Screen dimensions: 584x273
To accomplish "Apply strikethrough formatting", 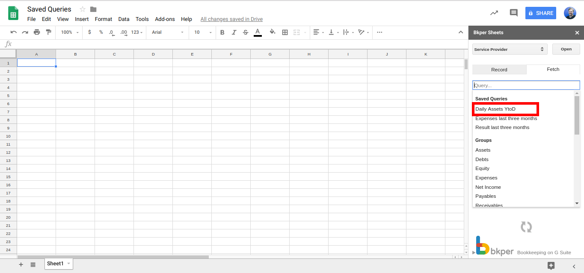I will tap(245, 32).
